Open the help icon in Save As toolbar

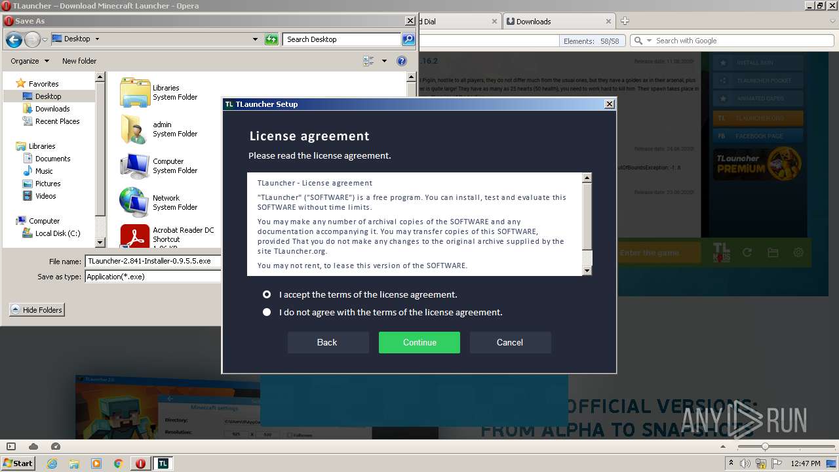coord(402,61)
